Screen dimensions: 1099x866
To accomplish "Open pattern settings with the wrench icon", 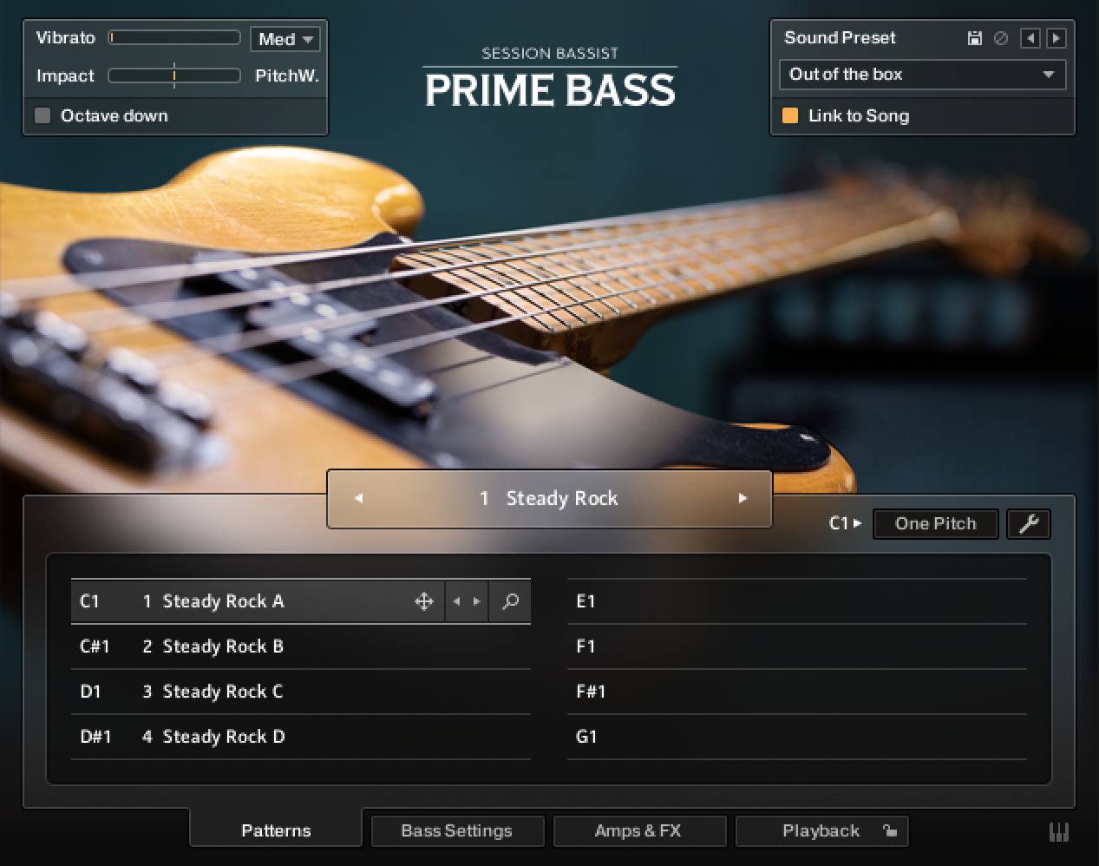I will pos(1029,524).
